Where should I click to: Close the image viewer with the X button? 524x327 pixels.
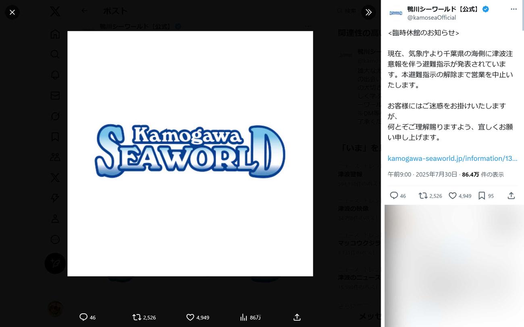point(12,12)
